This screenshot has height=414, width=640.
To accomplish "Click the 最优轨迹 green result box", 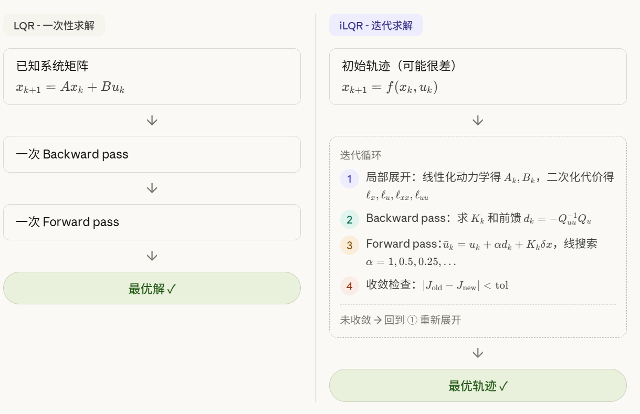I will (478, 386).
